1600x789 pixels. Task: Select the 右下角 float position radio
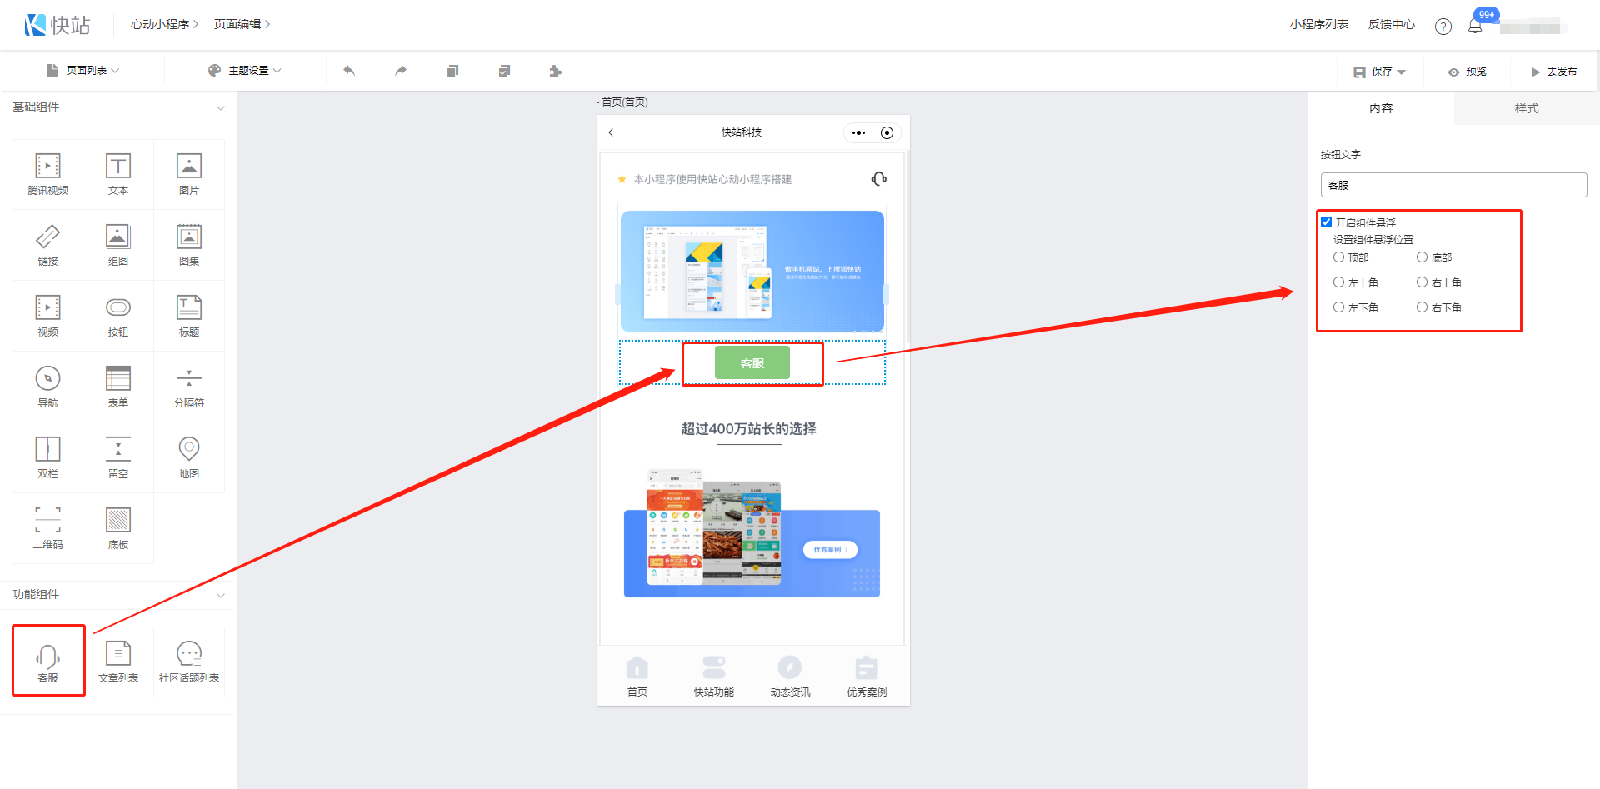pos(1422,307)
